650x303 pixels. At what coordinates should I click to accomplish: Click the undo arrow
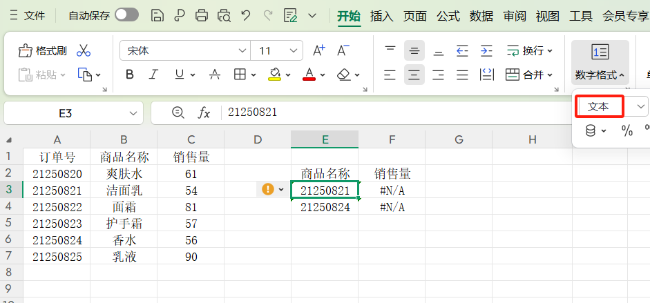coord(246,16)
